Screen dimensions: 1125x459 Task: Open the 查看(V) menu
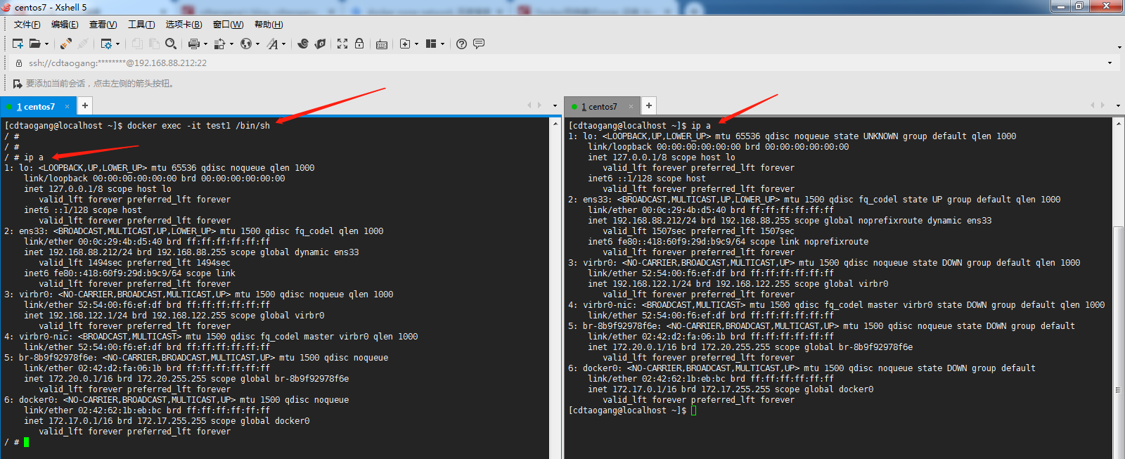[103, 25]
